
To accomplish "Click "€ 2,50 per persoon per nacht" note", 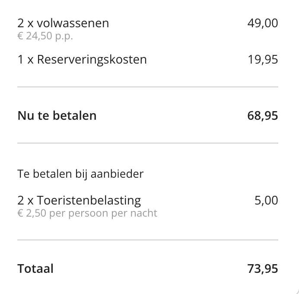I will tap(87, 213).
